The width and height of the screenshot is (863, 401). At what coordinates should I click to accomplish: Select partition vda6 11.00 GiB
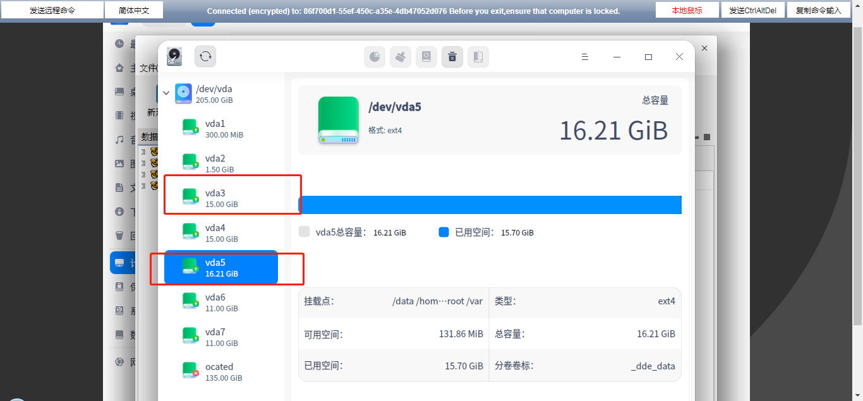coord(221,302)
